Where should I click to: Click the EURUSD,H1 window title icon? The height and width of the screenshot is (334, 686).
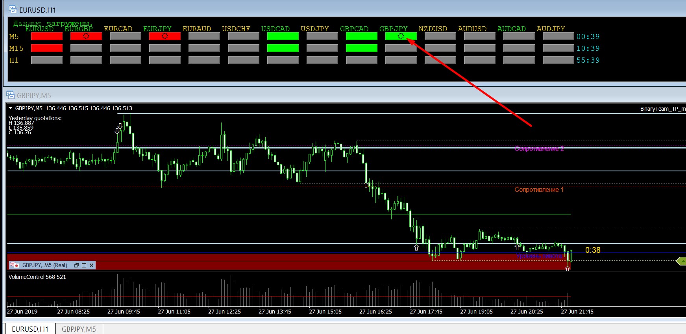pos(13,10)
